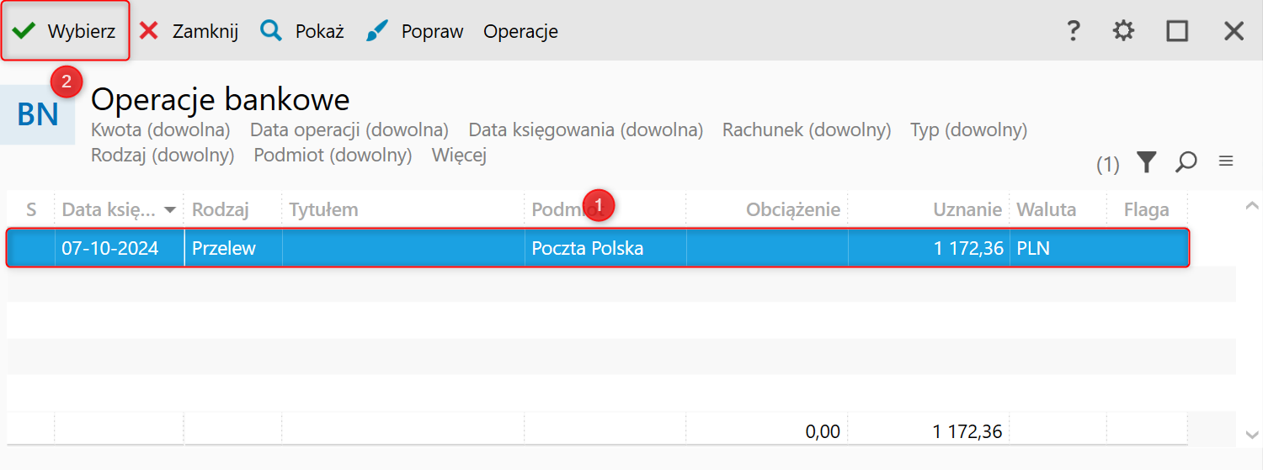
Task: Open the question mark help icon
Action: tap(1073, 32)
